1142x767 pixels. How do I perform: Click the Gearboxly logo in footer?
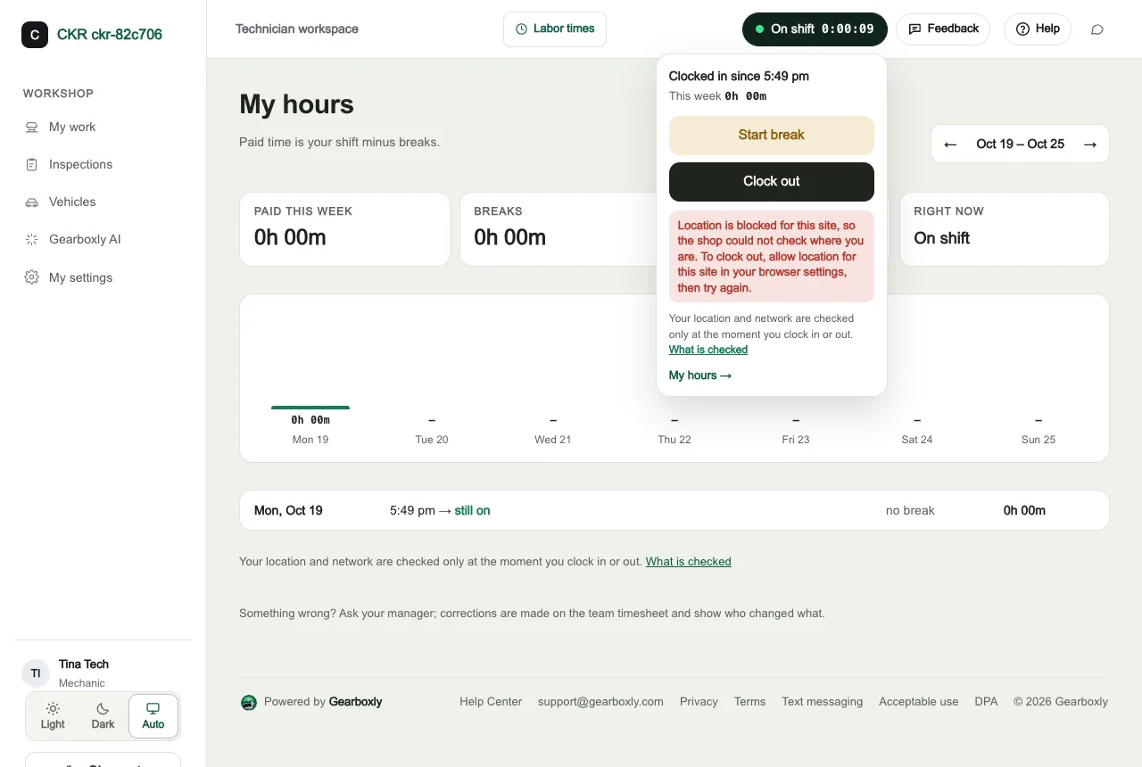tap(249, 702)
